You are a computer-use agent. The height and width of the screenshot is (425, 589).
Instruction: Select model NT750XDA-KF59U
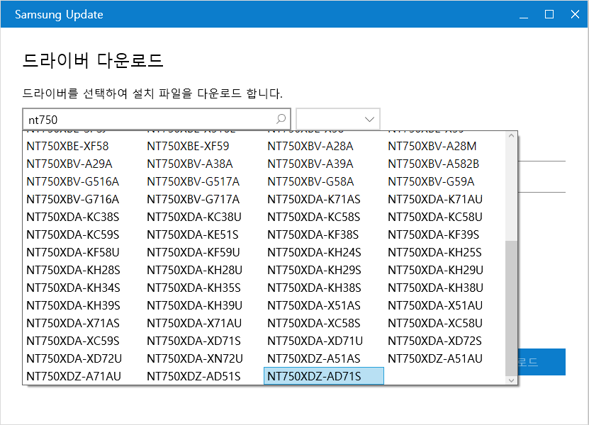[193, 252]
